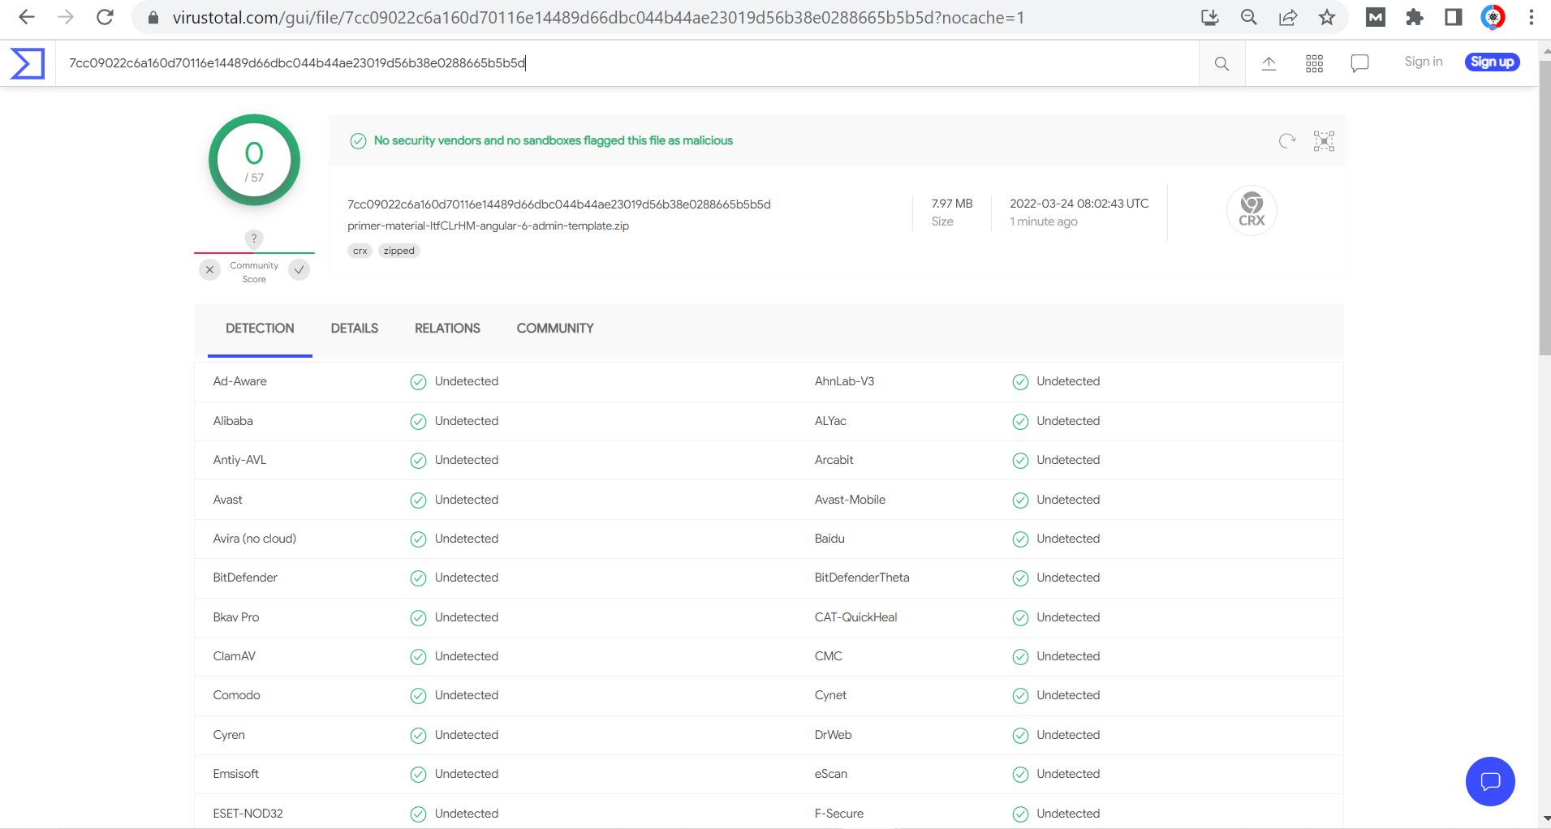Click Bkav Pro vendor name
Image resolution: width=1551 pixels, height=829 pixels.
(x=236, y=617)
